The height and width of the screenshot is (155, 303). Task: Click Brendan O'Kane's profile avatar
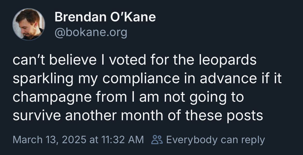click(28, 24)
